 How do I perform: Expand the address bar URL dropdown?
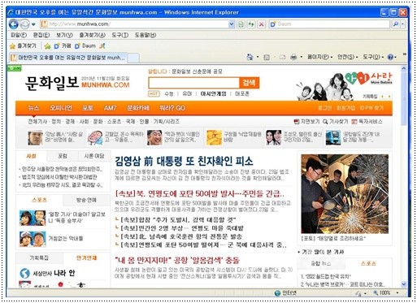click(x=232, y=24)
